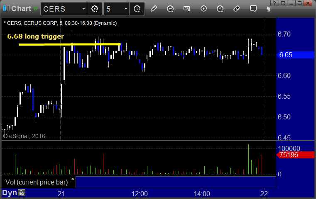This screenshot has width=316, height=199.
Task: Click the 12:00 time axis label
Action: [x=140, y=194]
